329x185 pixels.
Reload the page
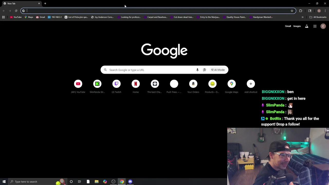pyautogui.click(x=16, y=11)
